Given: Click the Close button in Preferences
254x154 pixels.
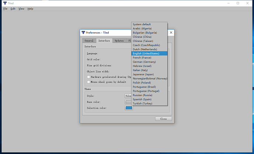Looking at the screenshot, I should click(x=163, y=119).
